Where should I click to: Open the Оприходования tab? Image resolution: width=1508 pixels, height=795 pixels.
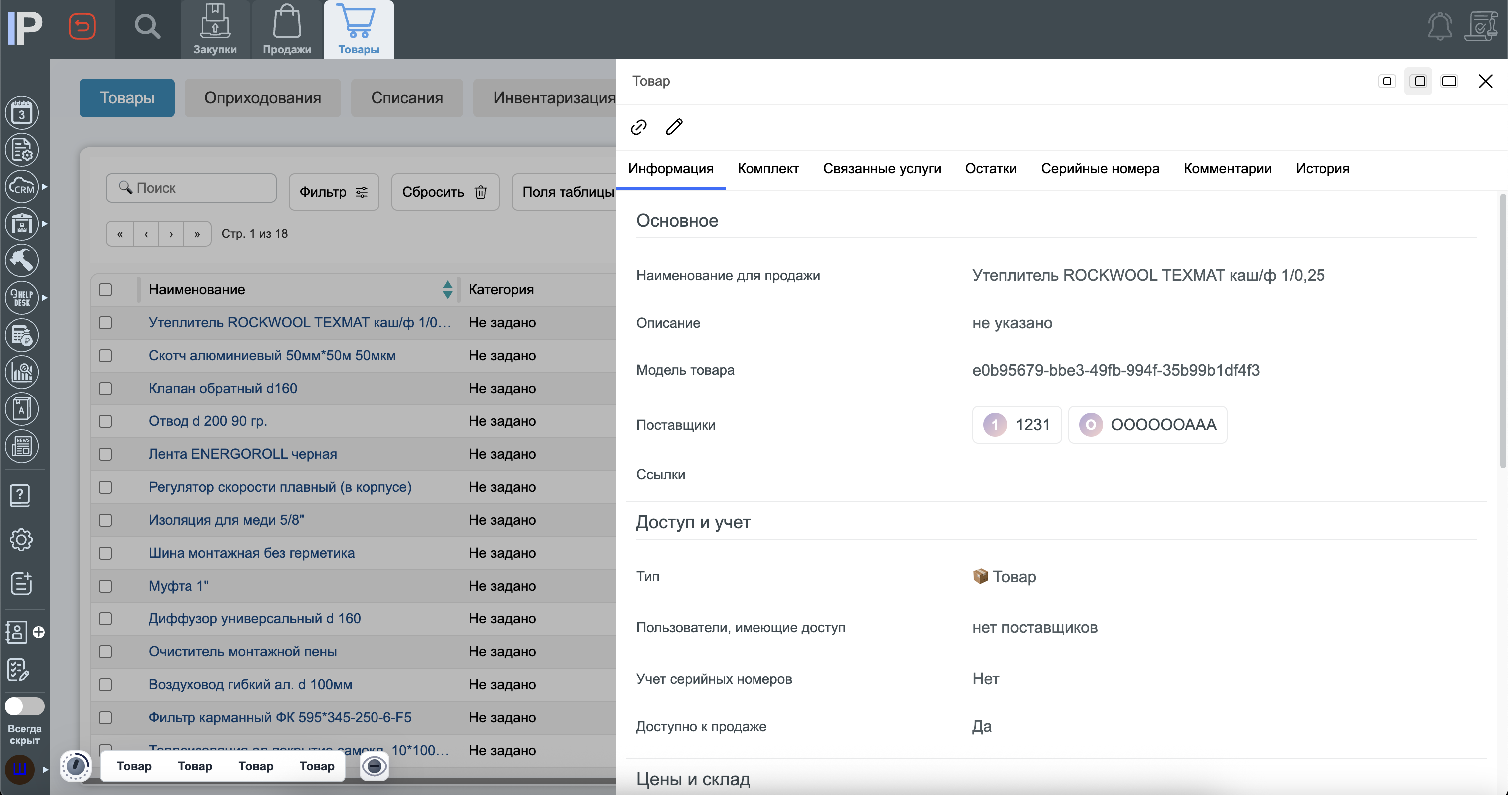point(262,98)
